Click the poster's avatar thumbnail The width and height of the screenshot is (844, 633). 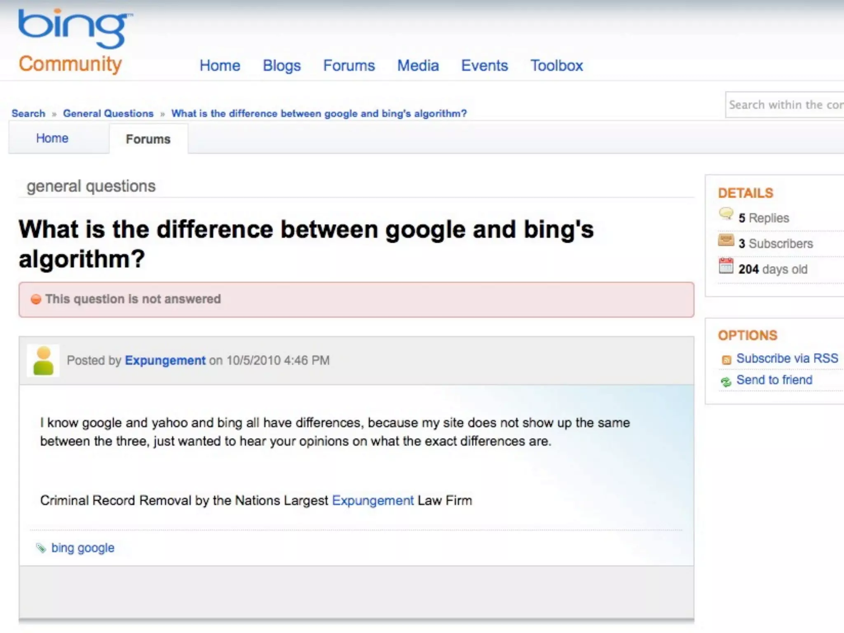pyautogui.click(x=43, y=361)
